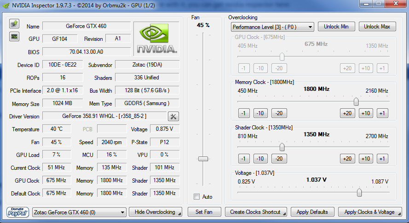
Task: Click the GPU Clock -20 button
Action: click(279, 68)
